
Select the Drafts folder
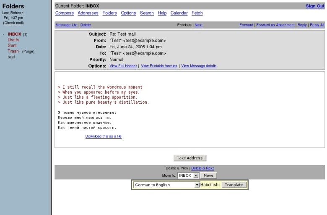point(13,40)
